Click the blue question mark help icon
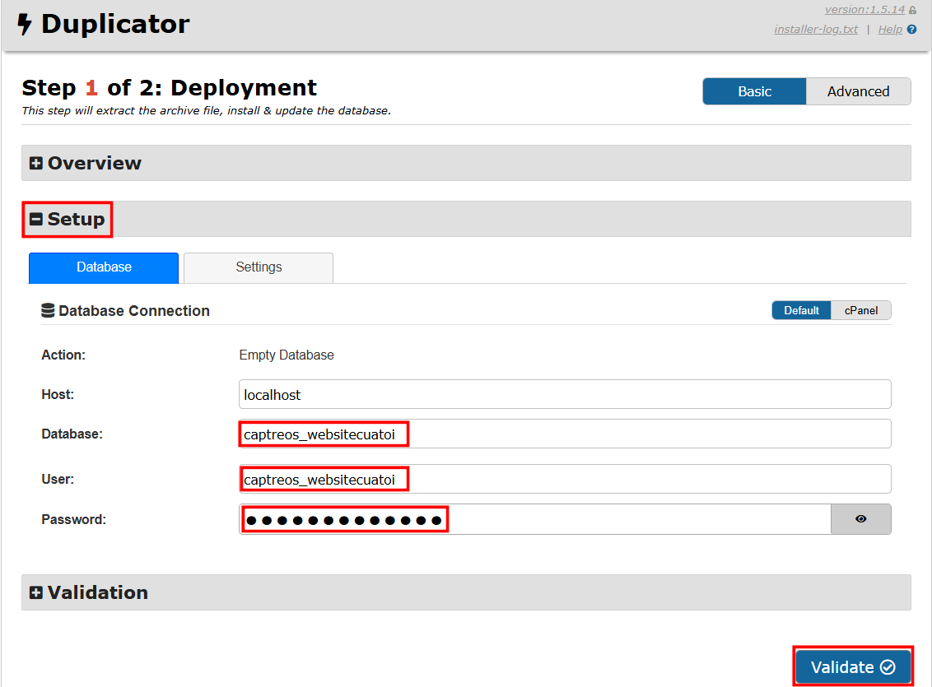 (911, 30)
